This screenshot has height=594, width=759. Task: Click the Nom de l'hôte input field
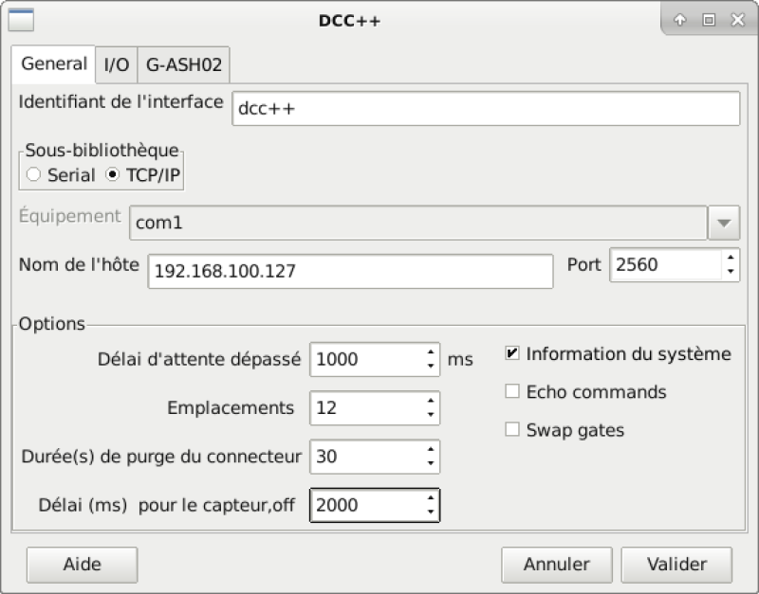tap(349, 271)
